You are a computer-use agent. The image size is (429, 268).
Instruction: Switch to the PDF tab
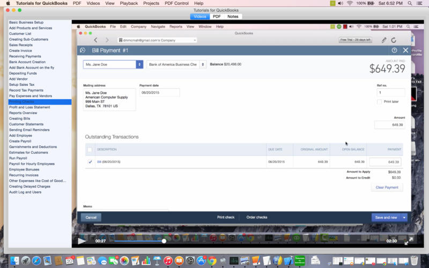pos(217,17)
